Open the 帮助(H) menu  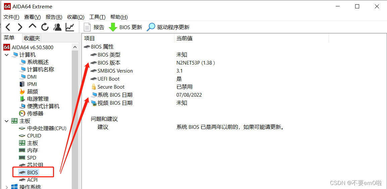(119, 17)
